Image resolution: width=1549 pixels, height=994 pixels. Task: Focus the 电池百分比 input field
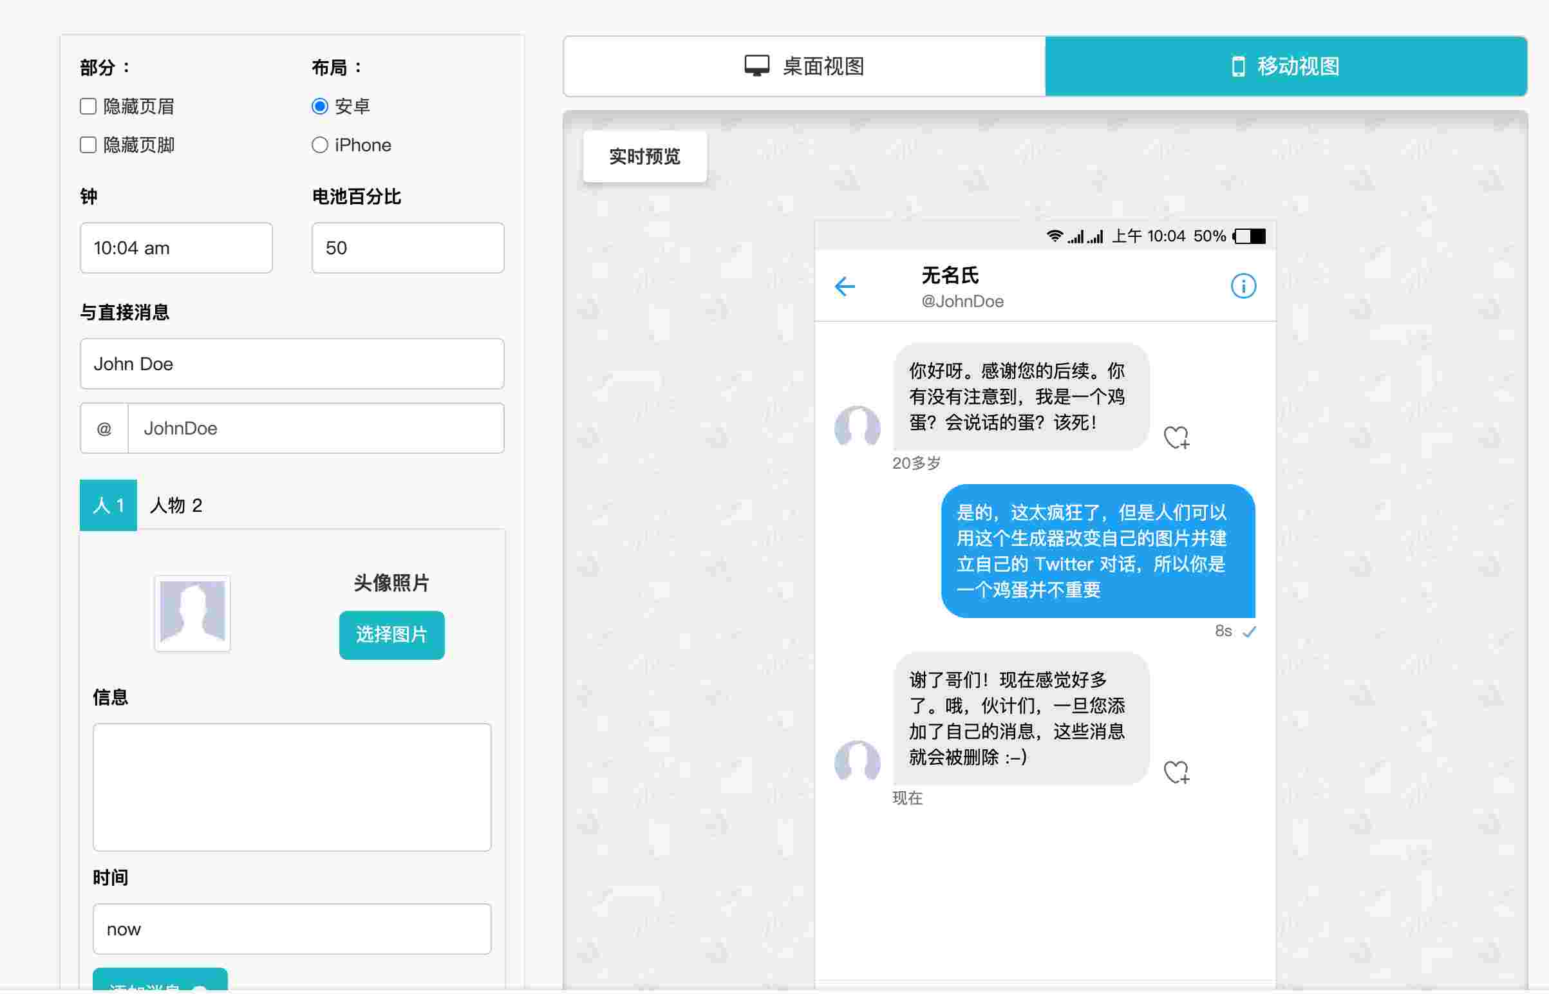[408, 248]
